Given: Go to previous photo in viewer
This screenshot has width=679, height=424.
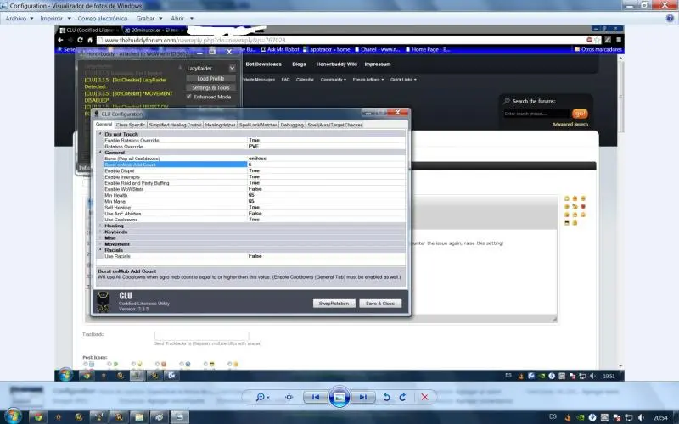Looking at the screenshot, I should point(316,397).
